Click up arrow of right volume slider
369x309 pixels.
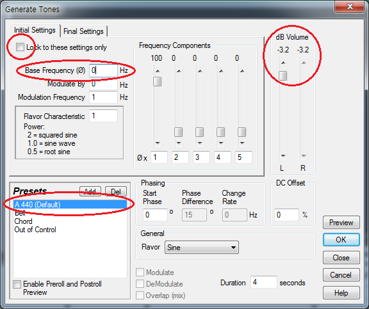pos(304,63)
